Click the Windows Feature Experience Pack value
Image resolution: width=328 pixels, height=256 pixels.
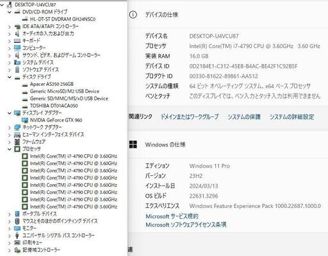[x=255, y=206]
